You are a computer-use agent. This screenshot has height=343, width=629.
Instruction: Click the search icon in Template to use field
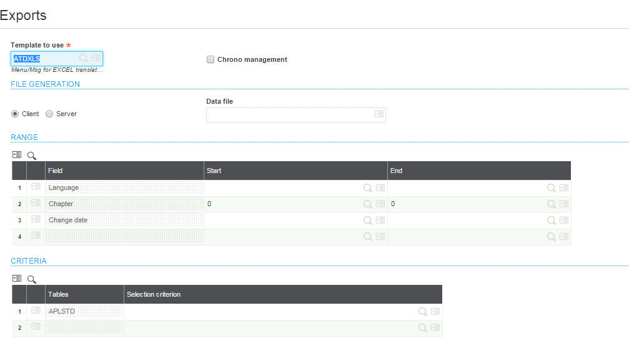pyautogui.click(x=83, y=58)
